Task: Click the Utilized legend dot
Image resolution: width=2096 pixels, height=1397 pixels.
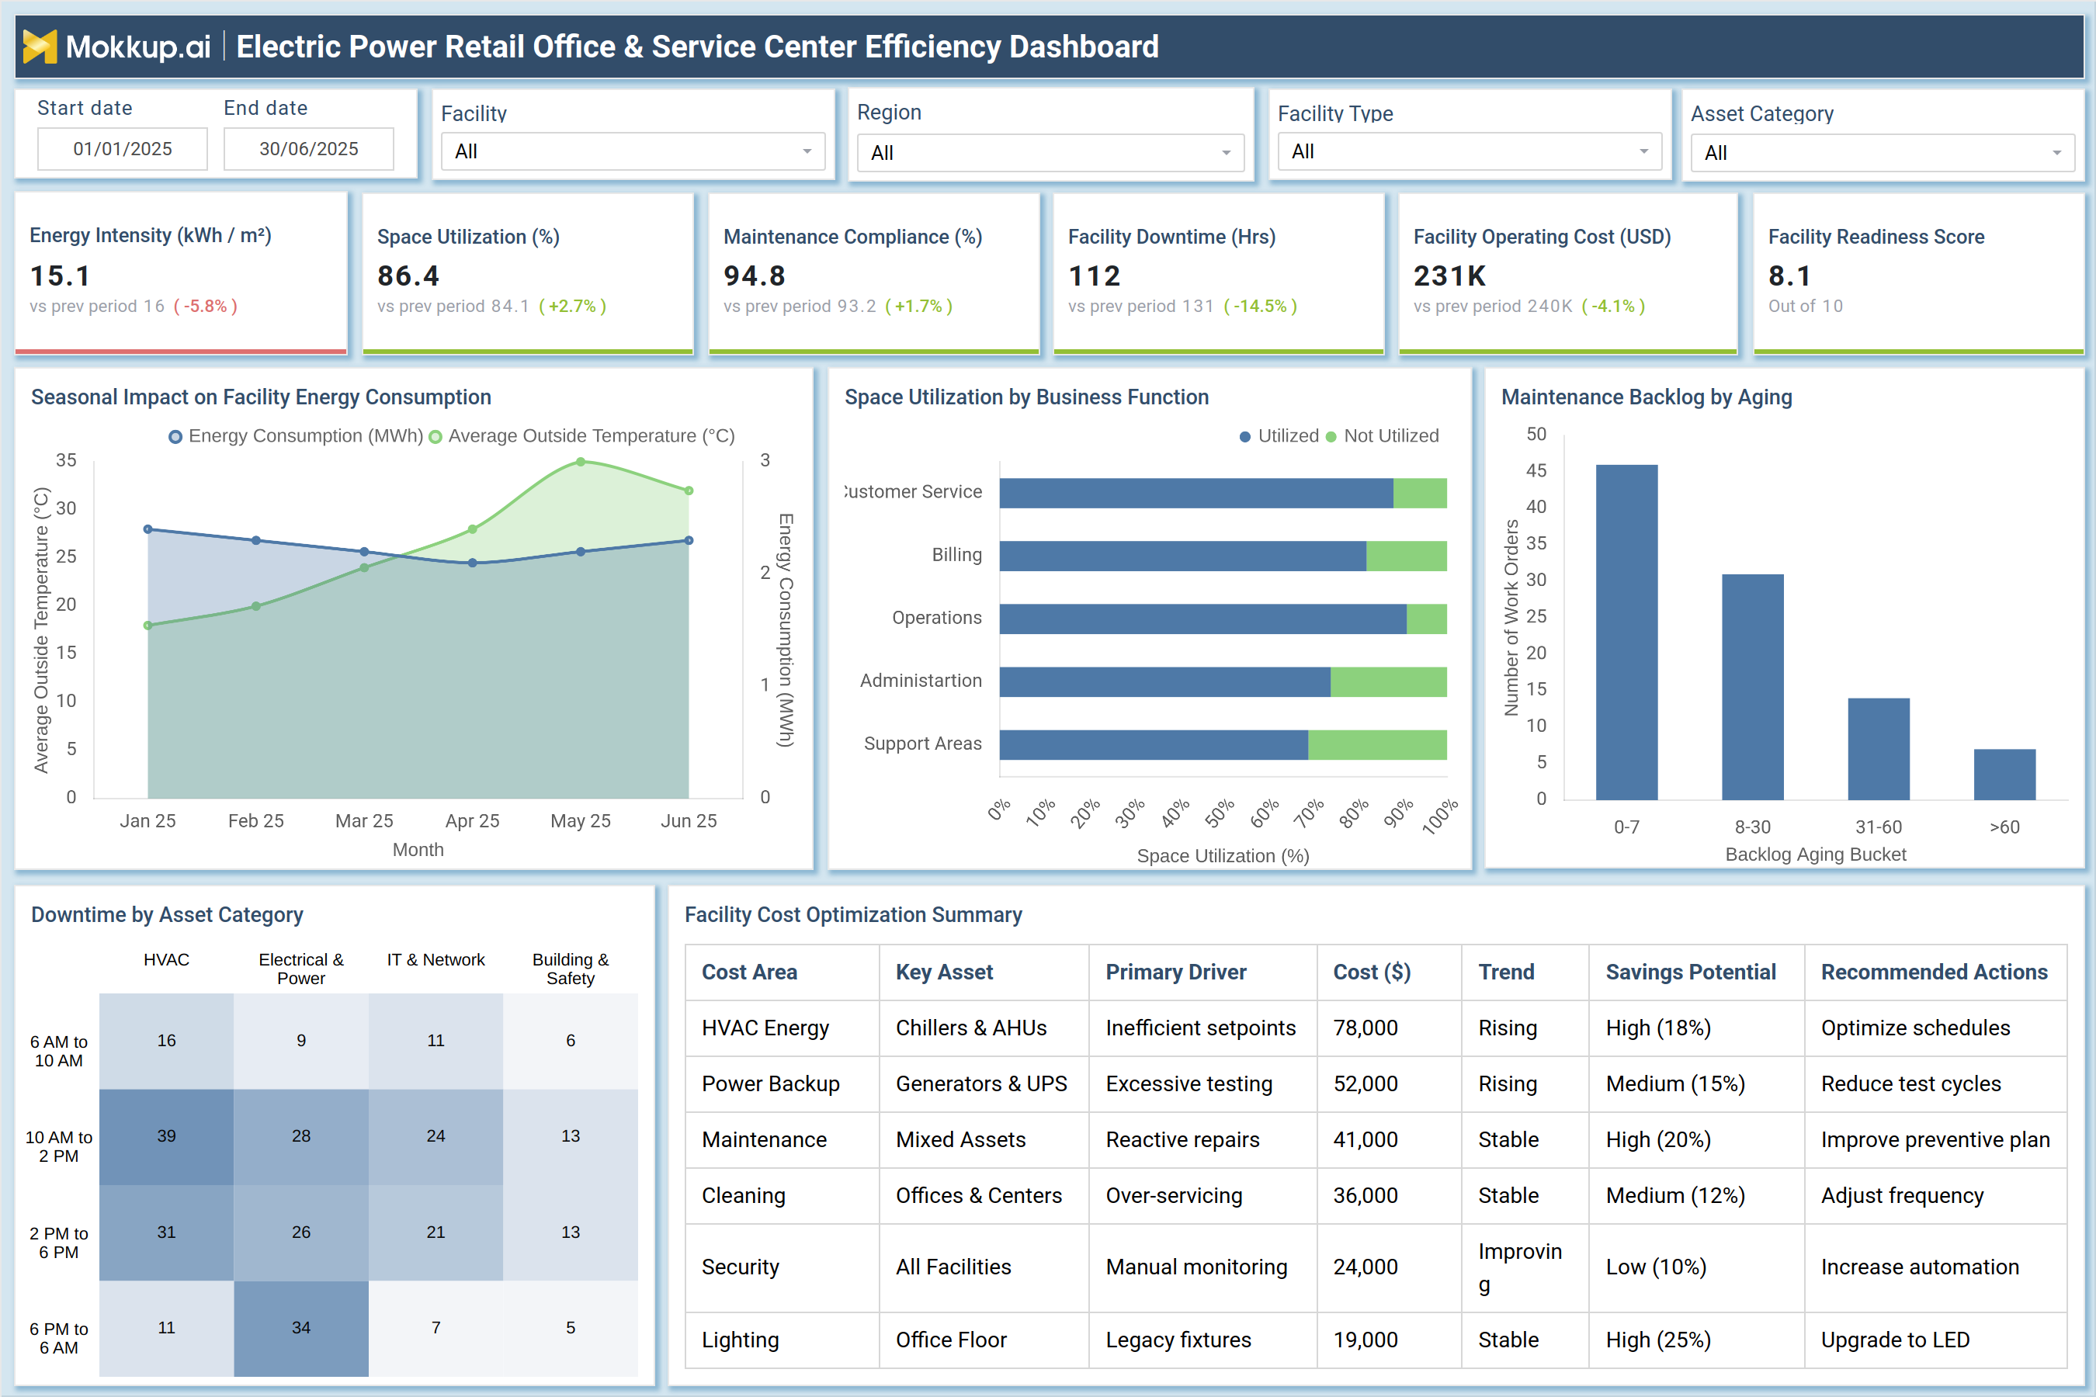Action: [1245, 436]
